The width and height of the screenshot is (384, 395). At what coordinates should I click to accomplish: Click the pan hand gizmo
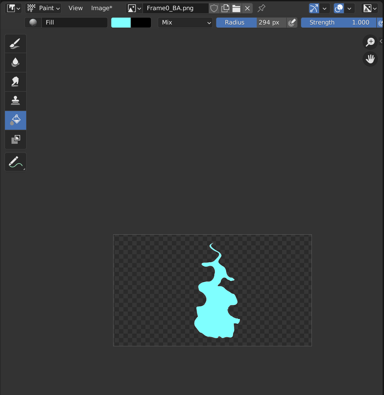click(x=370, y=59)
